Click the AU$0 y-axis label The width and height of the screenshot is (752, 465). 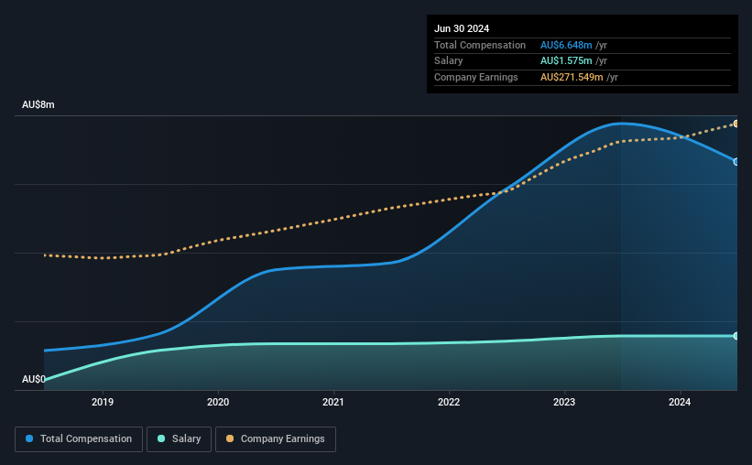pos(34,379)
